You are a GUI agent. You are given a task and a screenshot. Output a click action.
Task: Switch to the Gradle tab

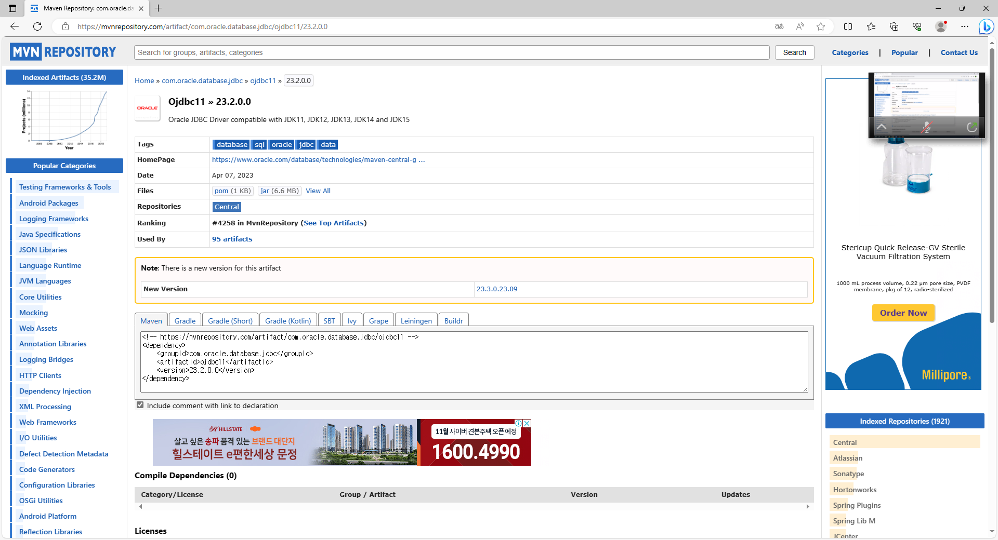(x=185, y=321)
